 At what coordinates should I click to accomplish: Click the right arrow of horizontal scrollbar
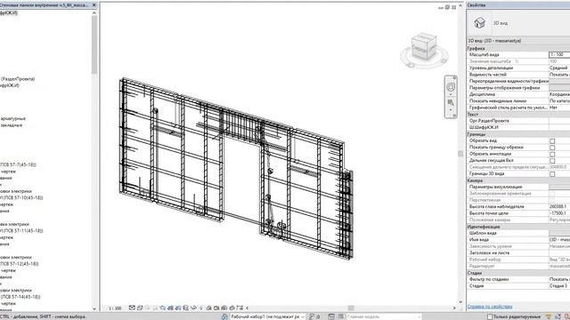click(x=454, y=308)
